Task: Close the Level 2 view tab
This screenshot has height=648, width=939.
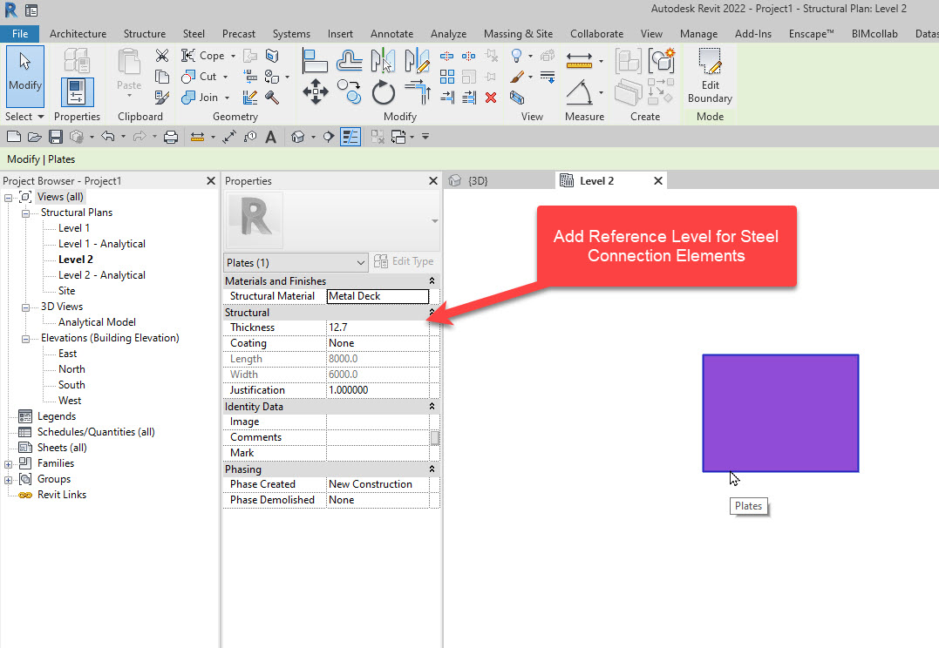Action: [657, 180]
